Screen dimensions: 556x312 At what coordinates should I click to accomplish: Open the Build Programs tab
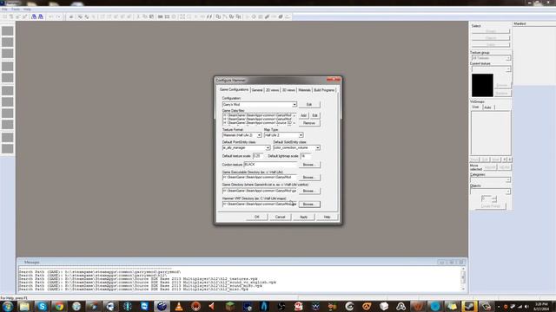324,90
